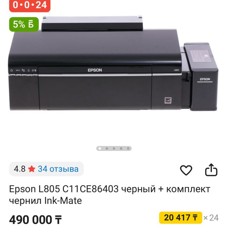Tap the Epson L805 C11CE86403 product title
This screenshot has height=235, width=228.
(110, 195)
